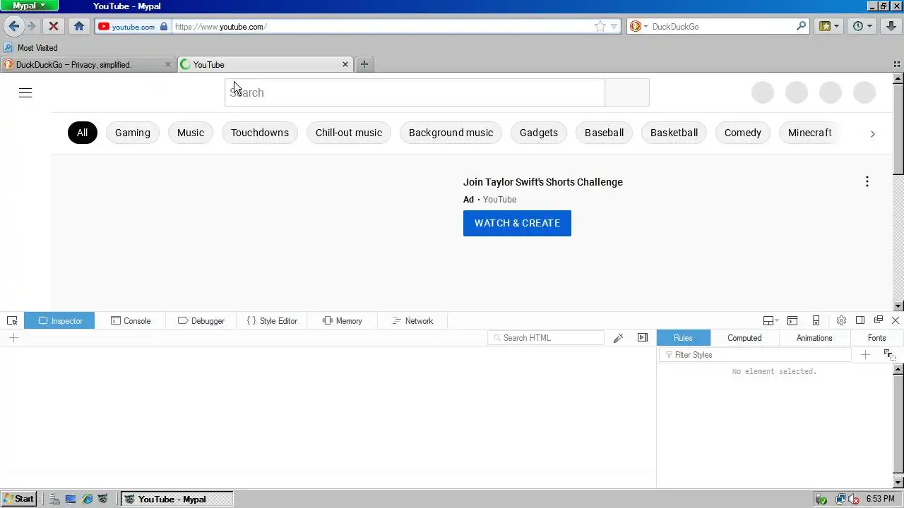Focus the Filter Styles field

[x=756, y=355]
